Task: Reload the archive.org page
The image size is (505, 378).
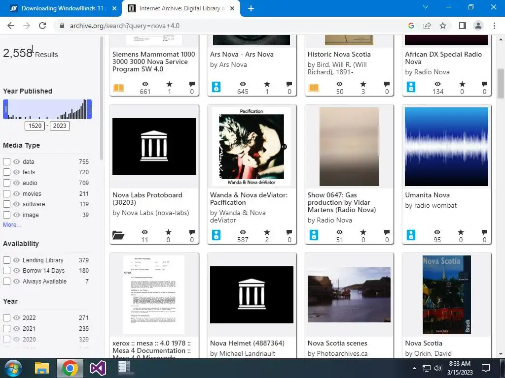Action: (x=42, y=26)
